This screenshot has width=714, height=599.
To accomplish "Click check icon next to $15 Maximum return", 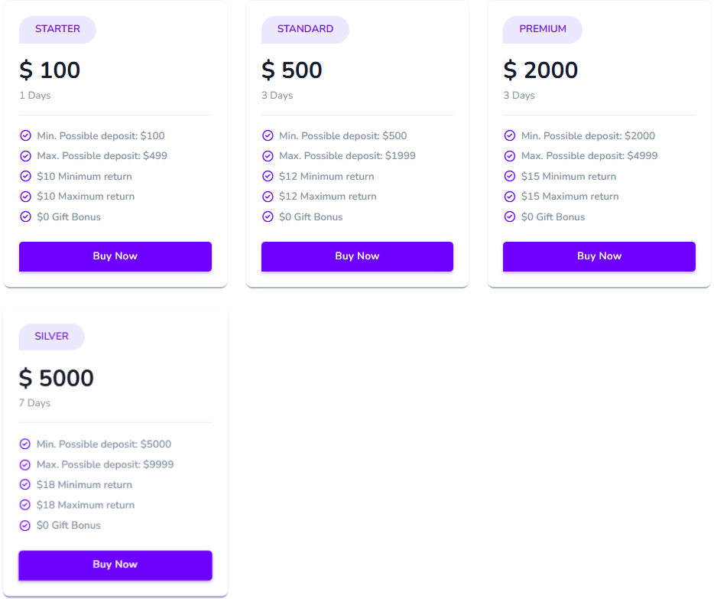I will click(x=510, y=197).
